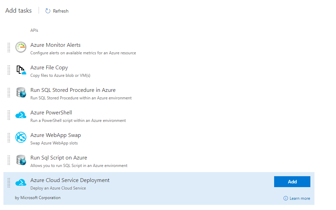Image resolution: width=336 pixels, height=210 pixels.
Task: Click the Add tasks heading
Action: pyautogui.click(x=18, y=10)
